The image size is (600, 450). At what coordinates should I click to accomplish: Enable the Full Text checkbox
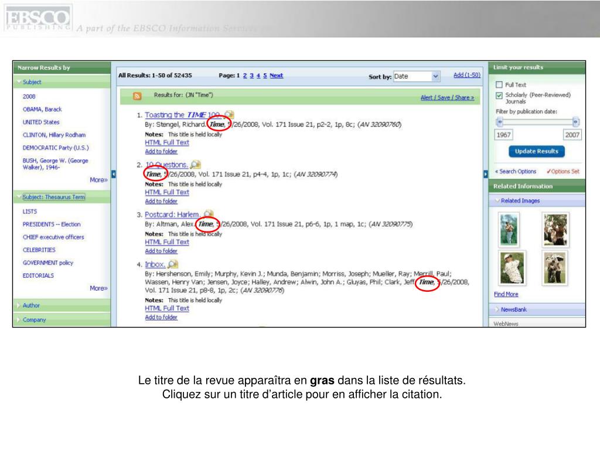point(499,84)
